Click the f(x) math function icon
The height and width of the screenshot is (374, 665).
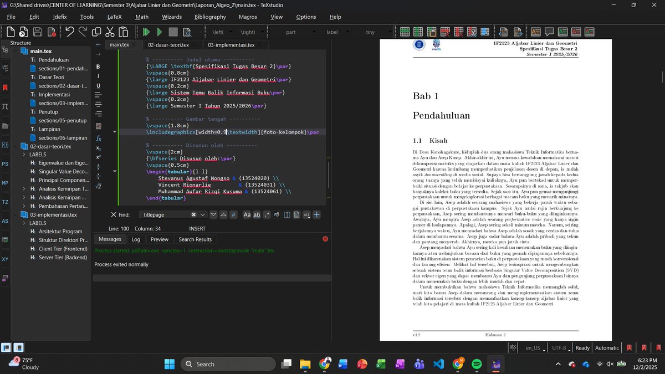98,138
